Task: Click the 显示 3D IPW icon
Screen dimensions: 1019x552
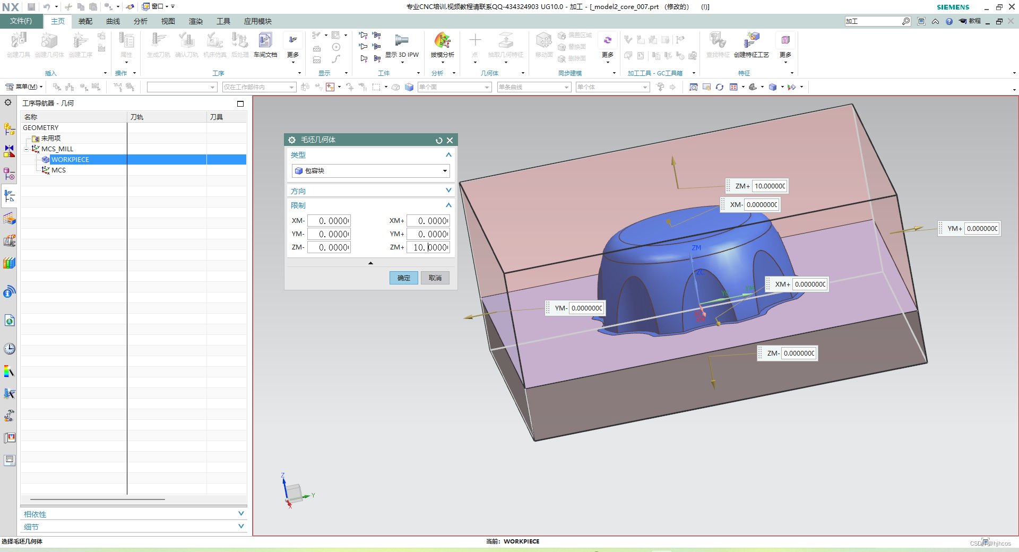Action: click(x=402, y=45)
